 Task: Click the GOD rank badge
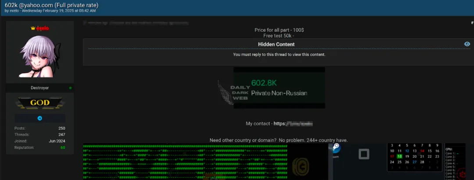40,103
